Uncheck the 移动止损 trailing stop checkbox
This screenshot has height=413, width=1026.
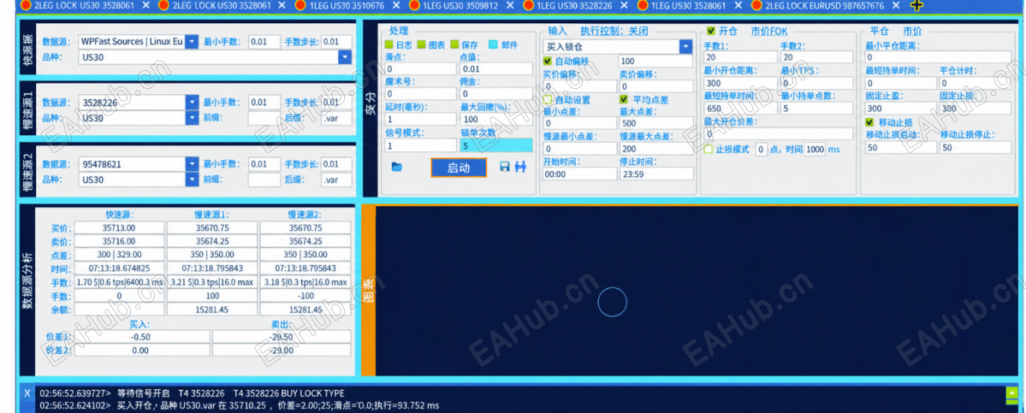click(869, 122)
